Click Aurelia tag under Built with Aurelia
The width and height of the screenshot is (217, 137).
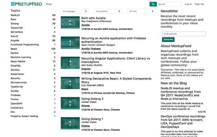(85, 25)
